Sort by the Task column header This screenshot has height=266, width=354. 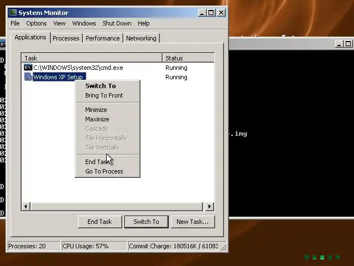(x=92, y=58)
